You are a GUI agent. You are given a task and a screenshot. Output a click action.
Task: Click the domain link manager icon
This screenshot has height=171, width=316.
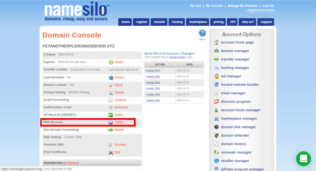pyautogui.click(x=216, y=127)
